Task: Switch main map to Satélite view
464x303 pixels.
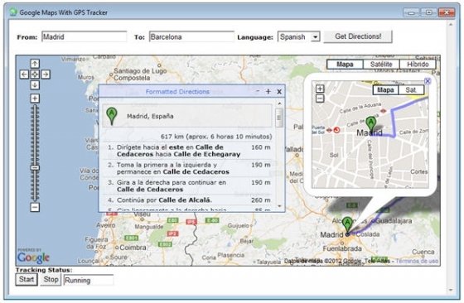Action: pos(381,65)
